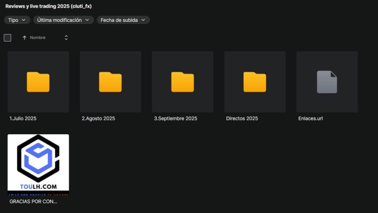Select the Directos 2025 name label
The height and width of the screenshot is (213, 378).
coord(242,118)
